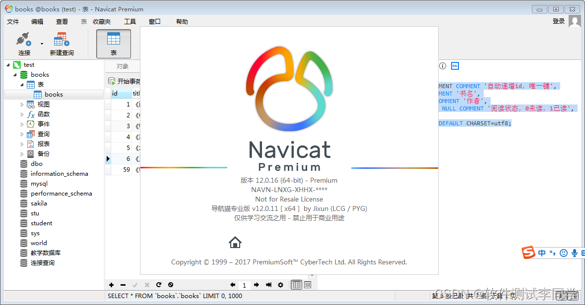Select the world database
The height and width of the screenshot is (305, 585).
[39, 243]
